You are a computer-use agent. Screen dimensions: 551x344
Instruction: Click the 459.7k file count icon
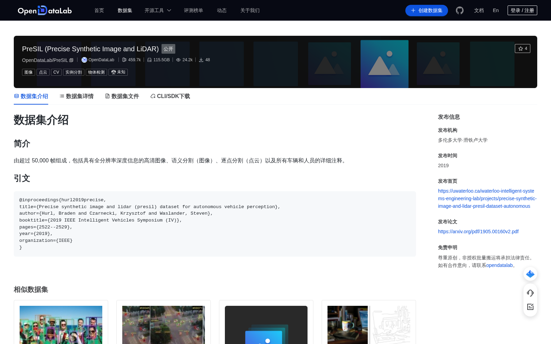124,60
